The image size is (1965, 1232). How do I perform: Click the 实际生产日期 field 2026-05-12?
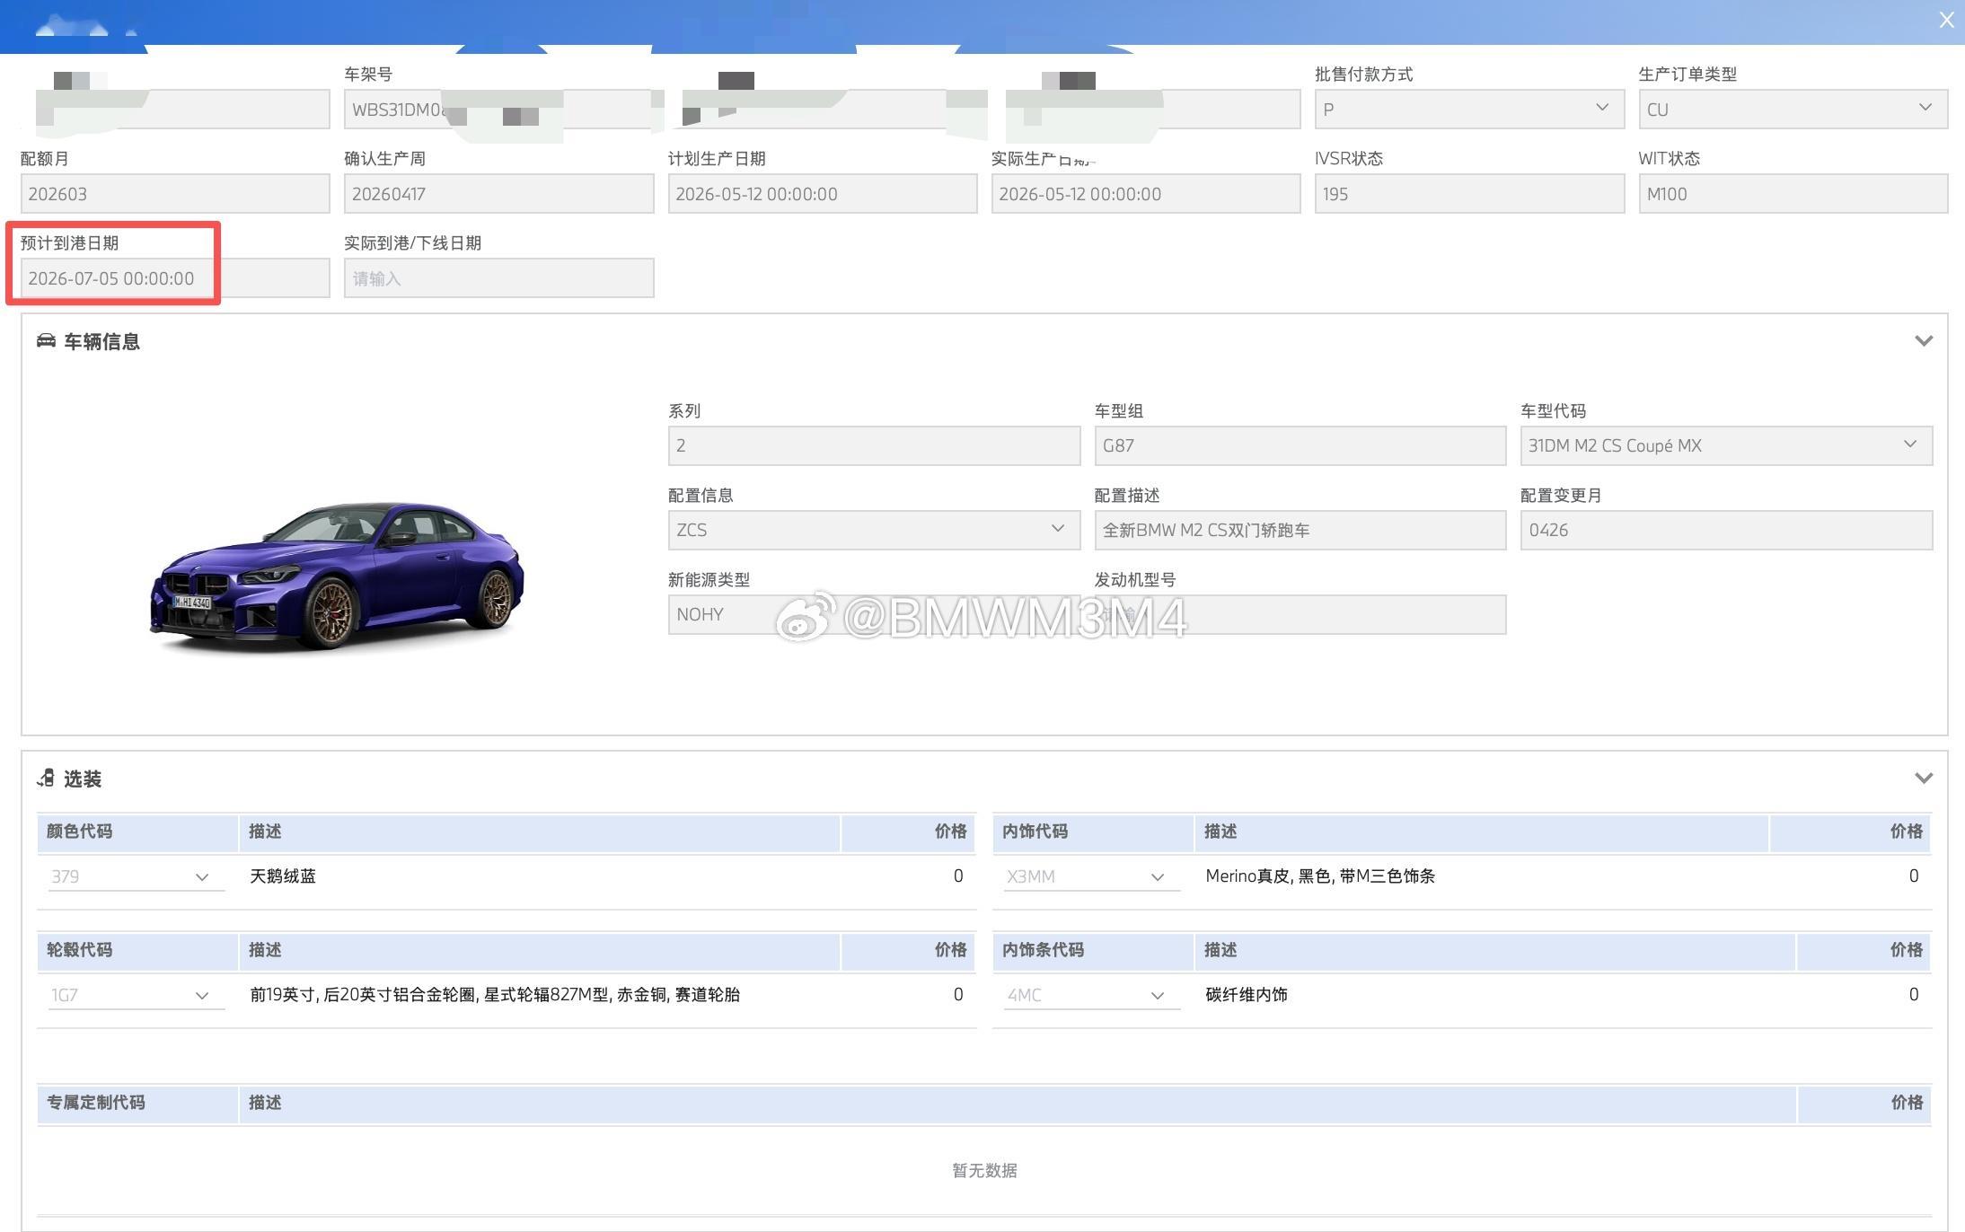tap(1146, 193)
